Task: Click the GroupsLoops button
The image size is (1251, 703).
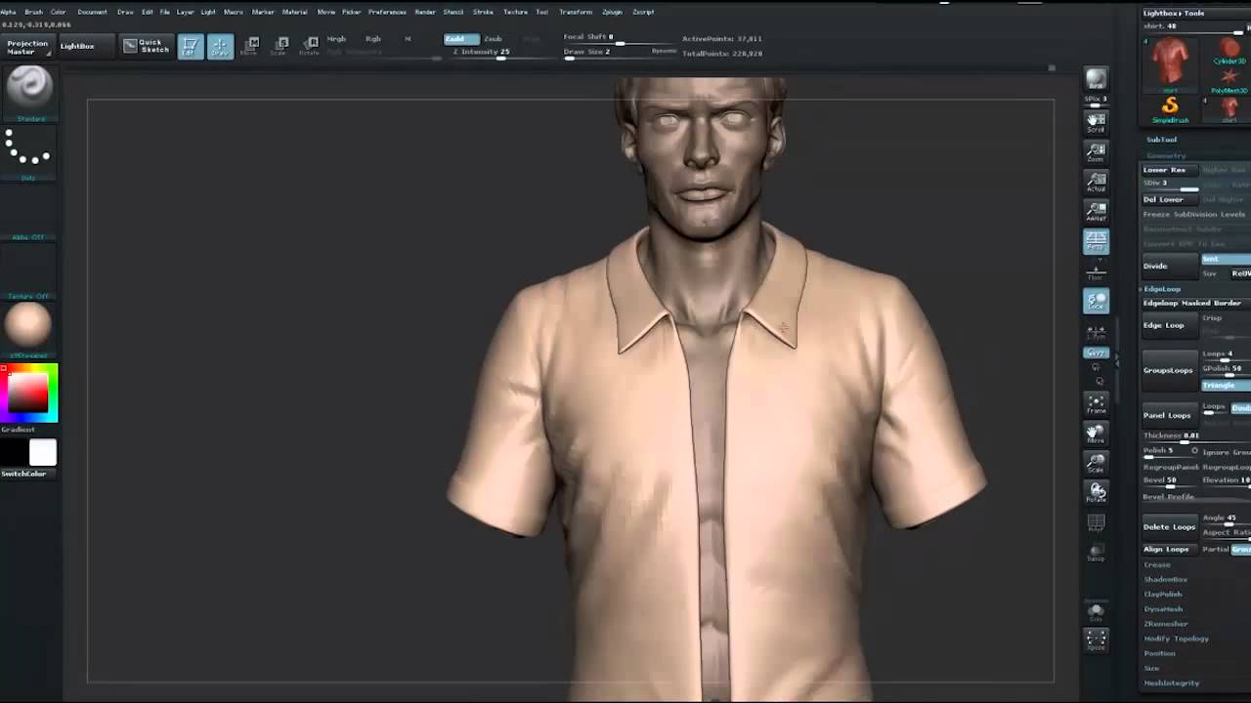Action: [1169, 370]
